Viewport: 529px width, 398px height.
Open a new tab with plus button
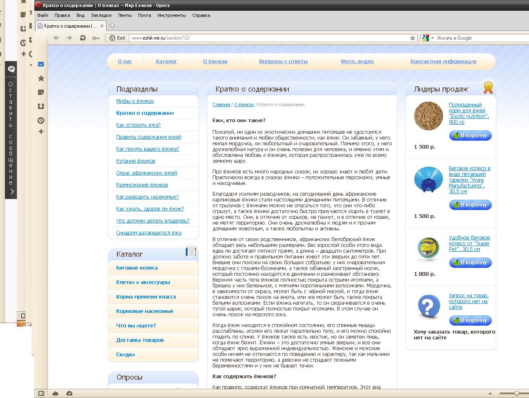pos(112,26)
